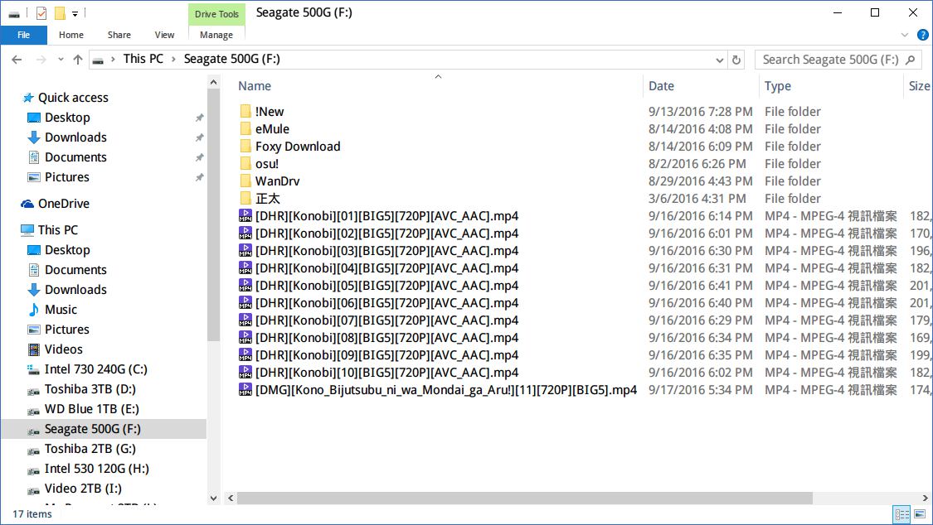Open Videos under This PC
933x525 pixels.
63,349
